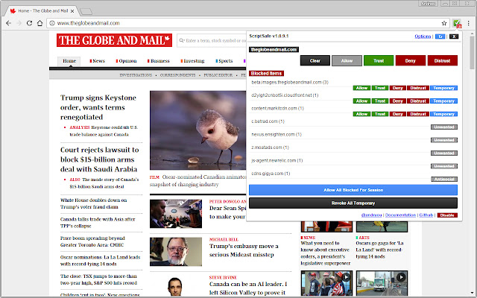Click Allow All Blocked For Session

click(353, 190)
